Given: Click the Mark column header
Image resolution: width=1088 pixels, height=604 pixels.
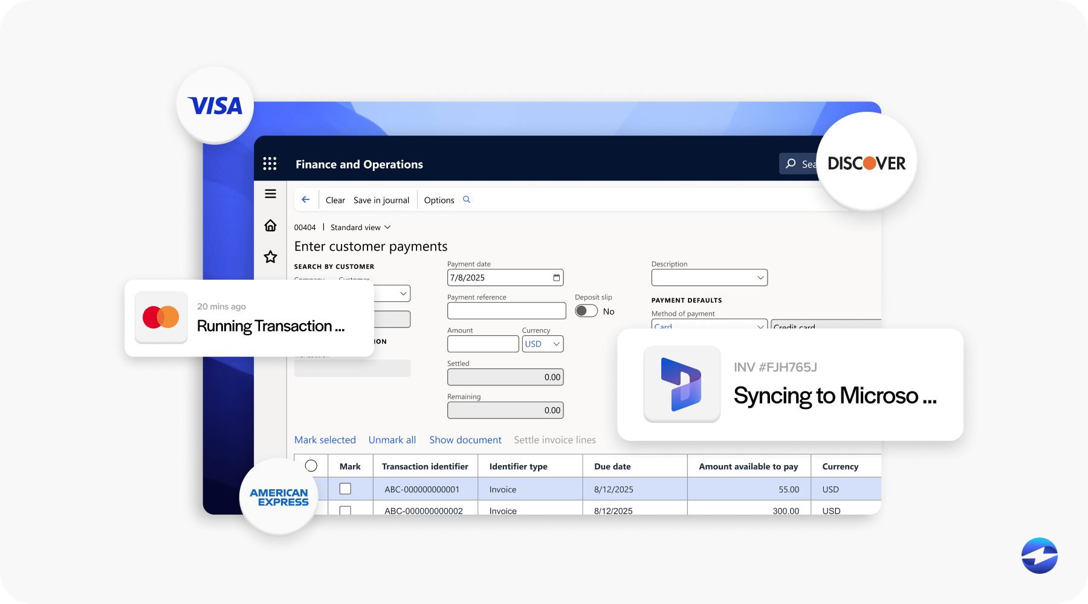Looking at the screenshot, I should click(x=350, y=466).
